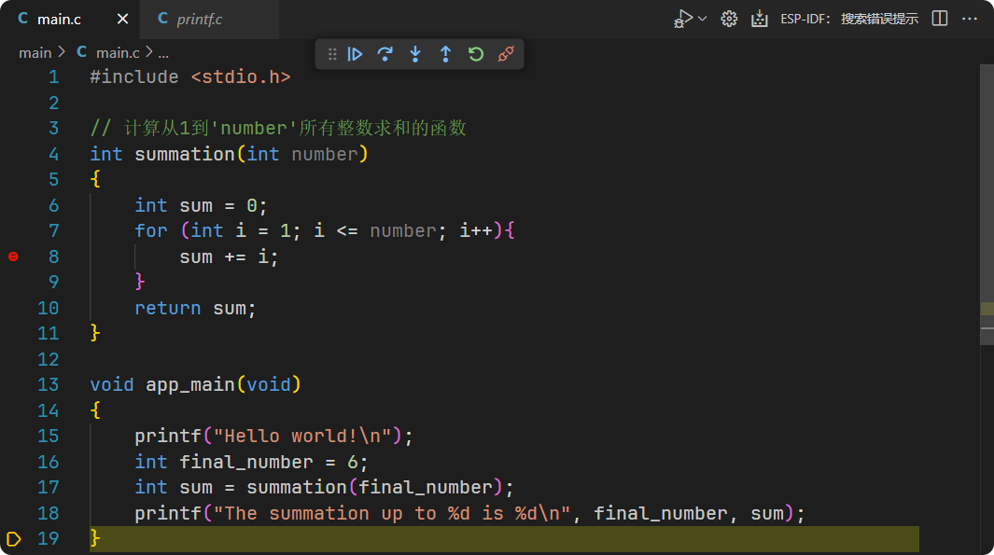Click the ESP-IDF flash download icon

point(760,19)
